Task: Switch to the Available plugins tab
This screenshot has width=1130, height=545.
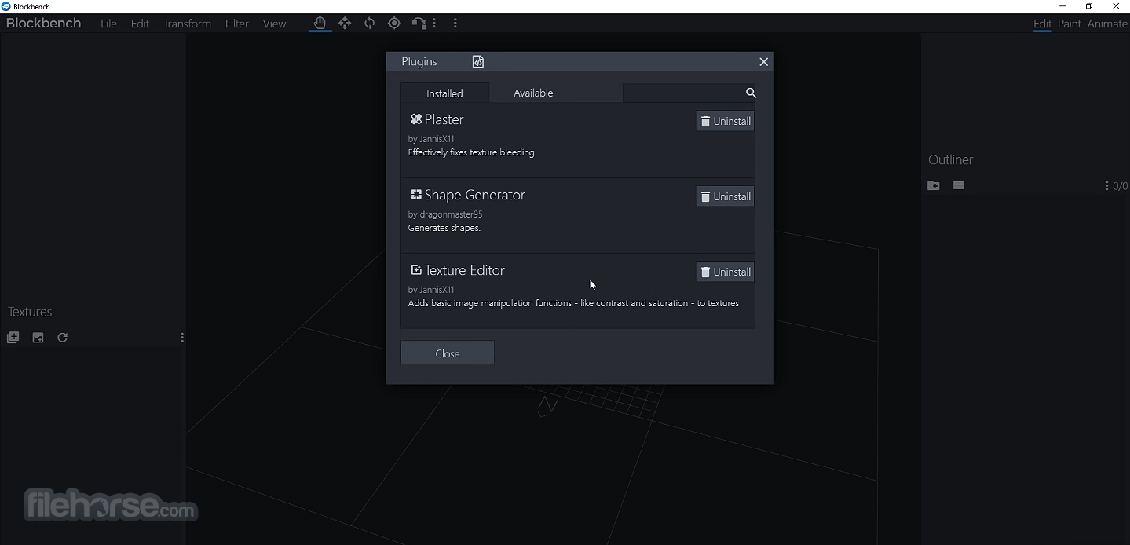Action: pyautogui.click(x=533, y=93)
